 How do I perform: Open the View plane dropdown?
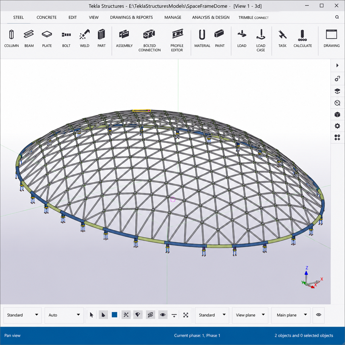coord(250,315)
